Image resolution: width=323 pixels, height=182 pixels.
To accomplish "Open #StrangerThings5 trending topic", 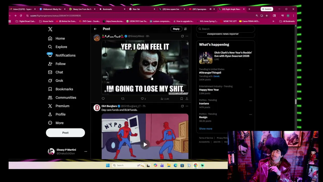I will point(210,73).
